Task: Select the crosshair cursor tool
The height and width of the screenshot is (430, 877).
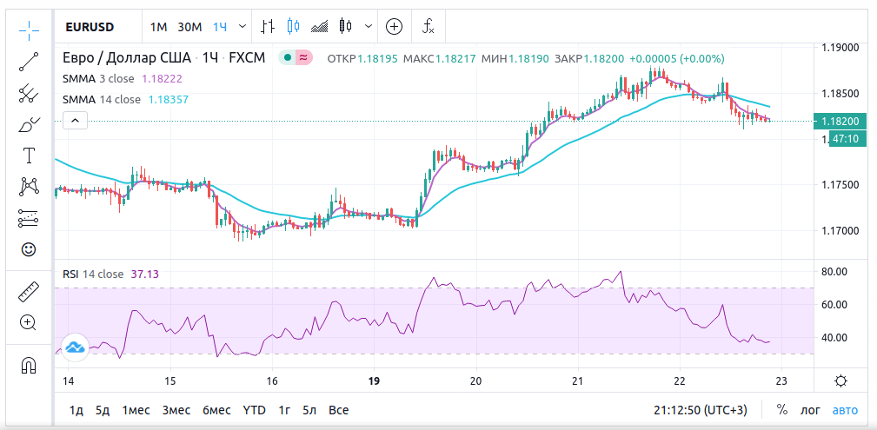Action: (x=29, y=30)
